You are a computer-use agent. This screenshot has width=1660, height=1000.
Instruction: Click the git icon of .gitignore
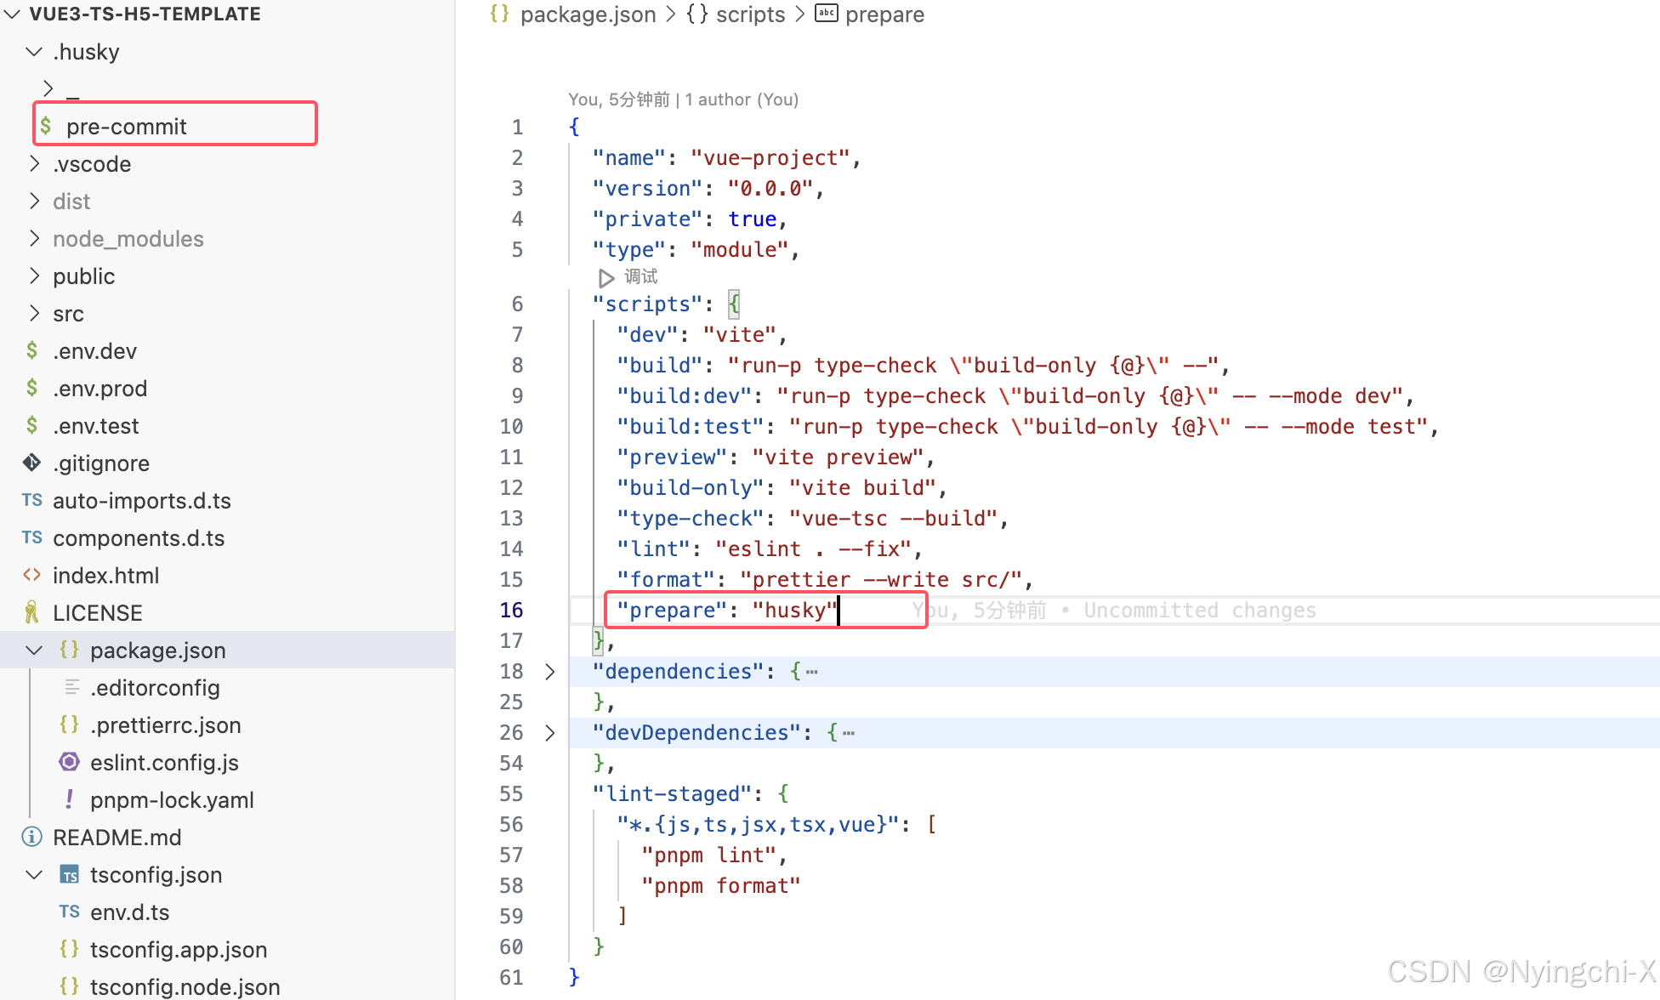pos(32,463)
